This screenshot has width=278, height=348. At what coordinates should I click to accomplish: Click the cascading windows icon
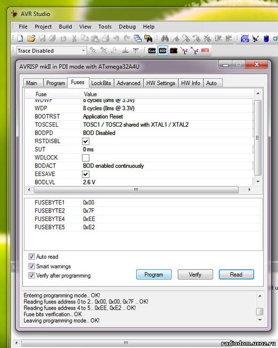(x=137, y=38)
